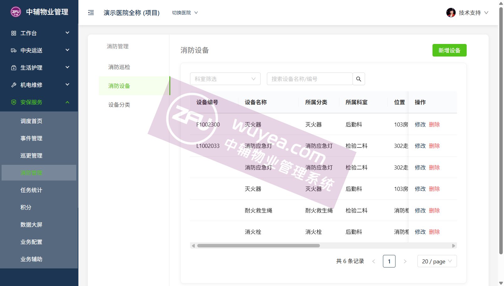
Task: Click 修改 for device L1002033
Action: click(x=420, y=146)
